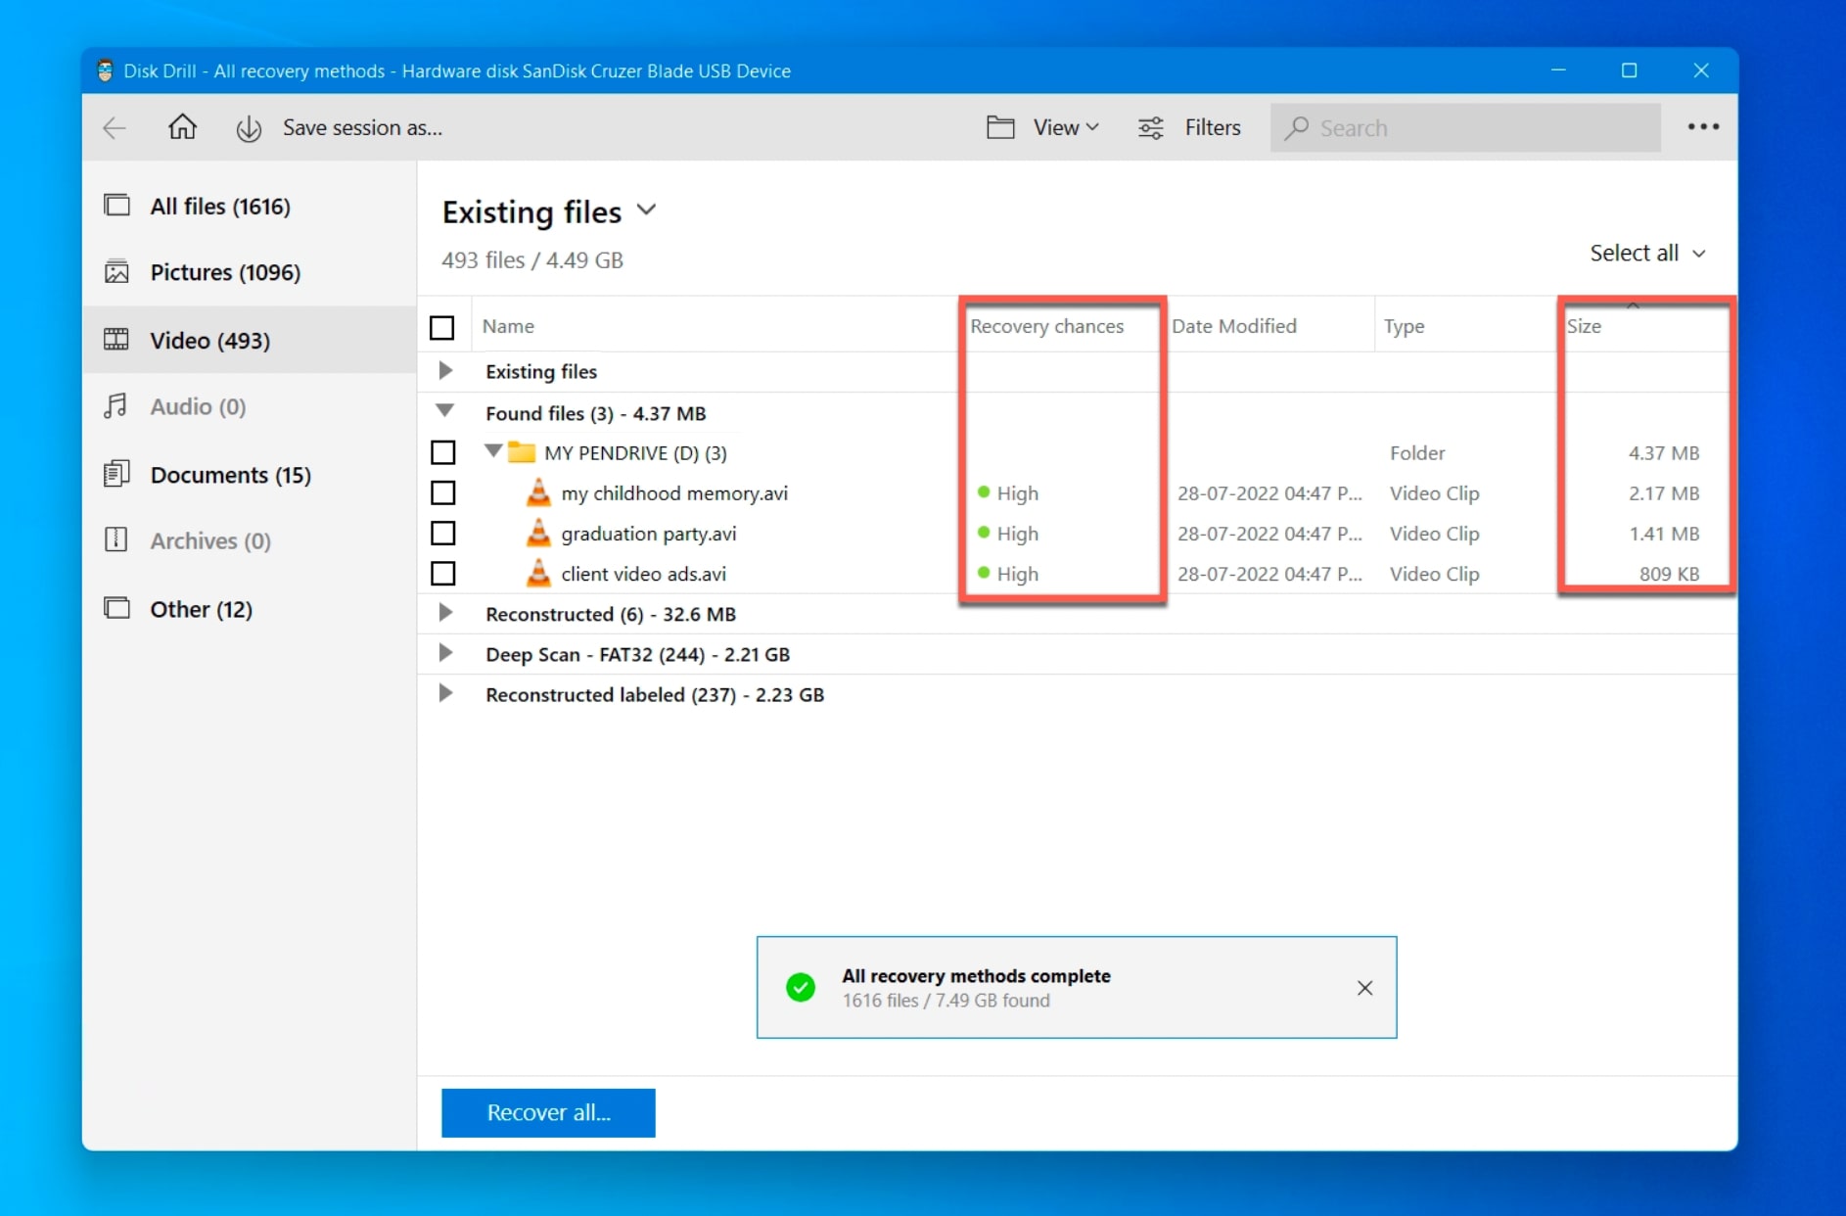This screenshot has width=1846, height=1216.
Task: Click the green checkmark status icon
Action: (x=801, y=987)
